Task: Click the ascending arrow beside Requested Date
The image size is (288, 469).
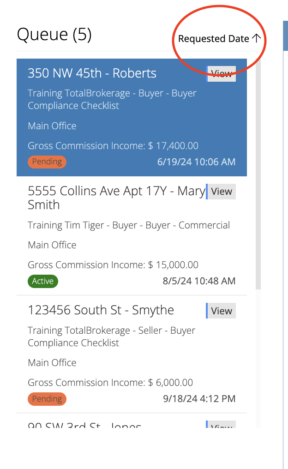Action: point(256,38)
